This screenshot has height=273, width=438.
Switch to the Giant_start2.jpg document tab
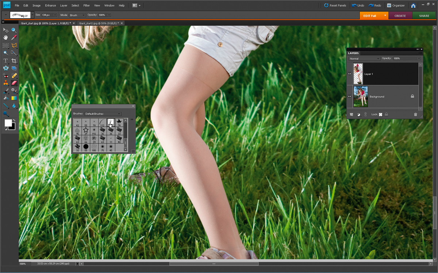click(x=99, y=23)
